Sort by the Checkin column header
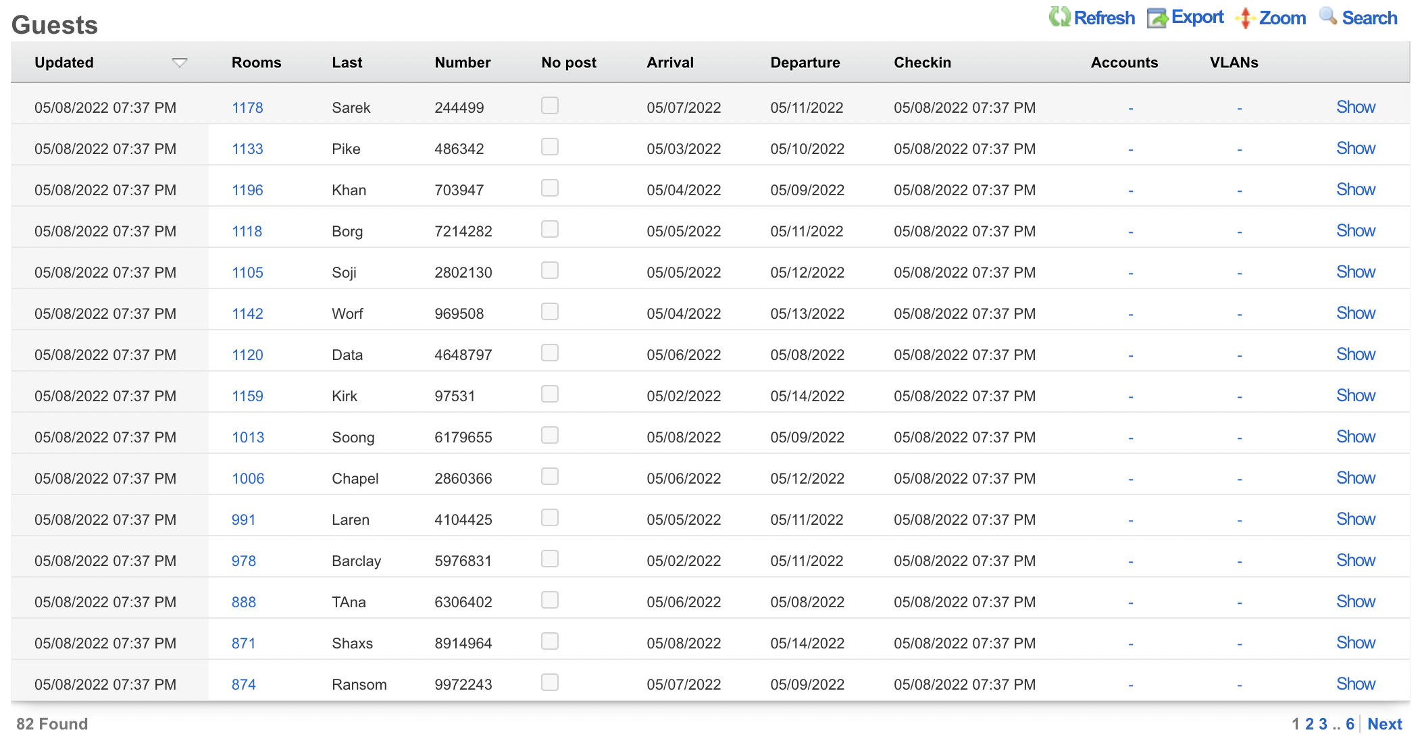 (922, 63)
